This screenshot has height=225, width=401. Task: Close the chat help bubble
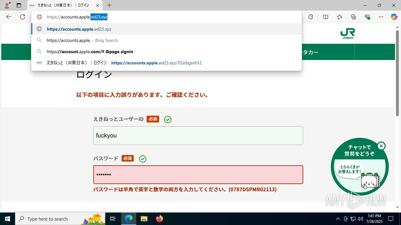tap(381, 146)
